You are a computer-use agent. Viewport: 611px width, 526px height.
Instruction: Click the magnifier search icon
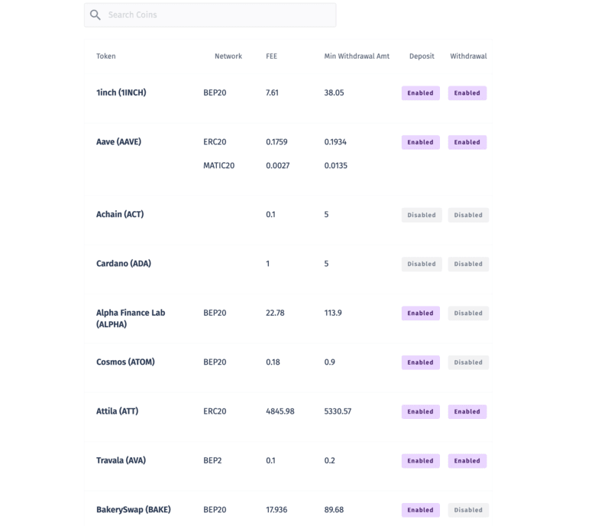point(95,15)
